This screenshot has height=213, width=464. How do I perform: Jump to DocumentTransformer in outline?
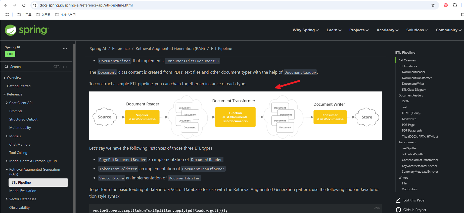[x=417, y=78]
